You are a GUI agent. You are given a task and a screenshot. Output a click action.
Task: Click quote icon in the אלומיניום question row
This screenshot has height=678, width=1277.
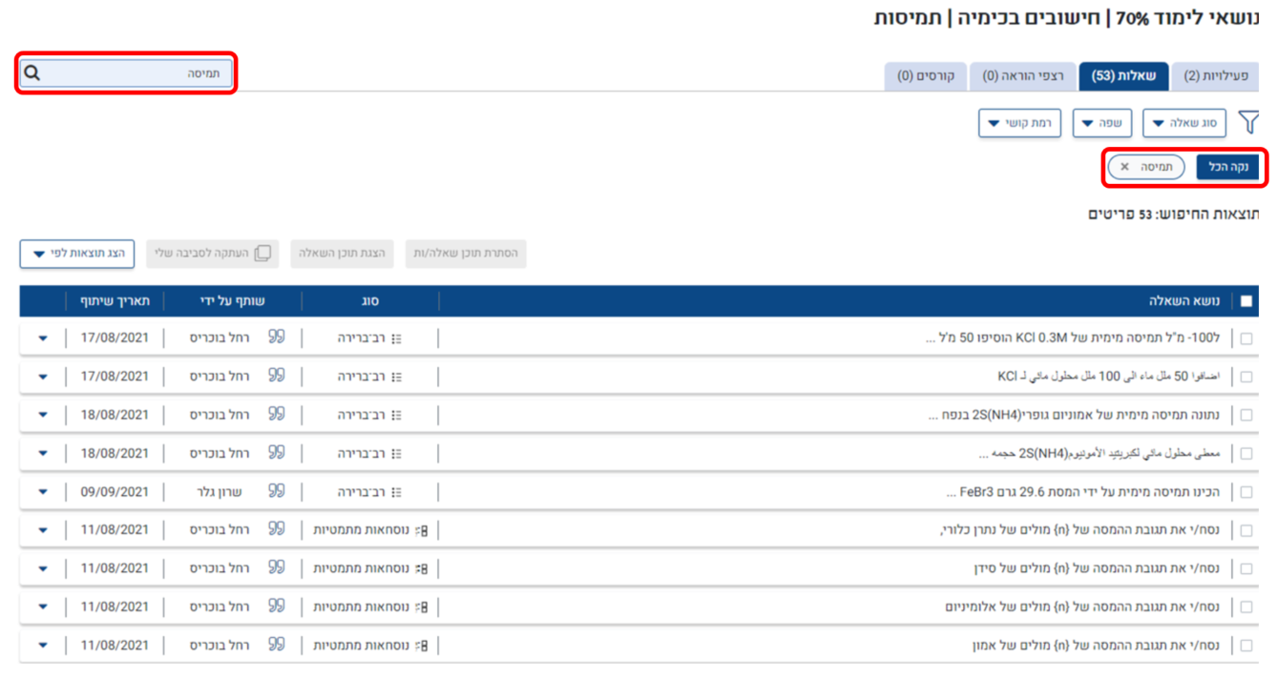[x=277, y=606]
